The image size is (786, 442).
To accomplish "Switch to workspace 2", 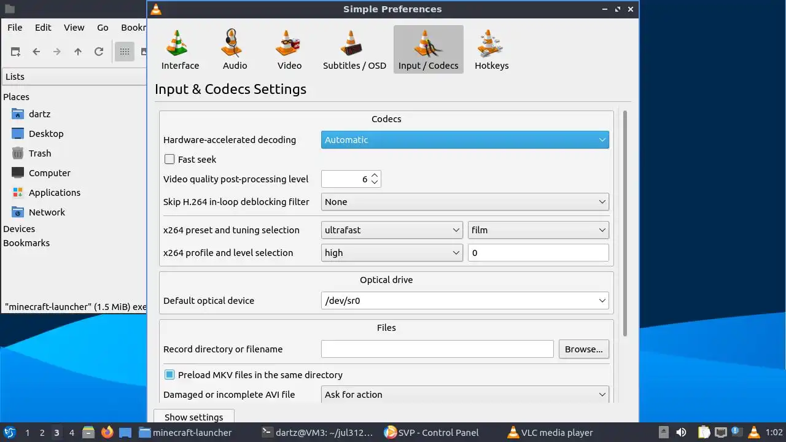I will pyautogui.click(x=42, y=433).
